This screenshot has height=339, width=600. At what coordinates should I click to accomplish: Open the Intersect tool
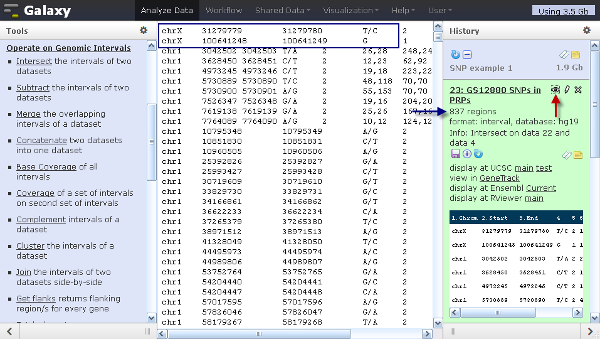tap(34, 62)
